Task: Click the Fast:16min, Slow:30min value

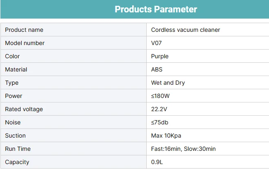Action: point(183,149)
